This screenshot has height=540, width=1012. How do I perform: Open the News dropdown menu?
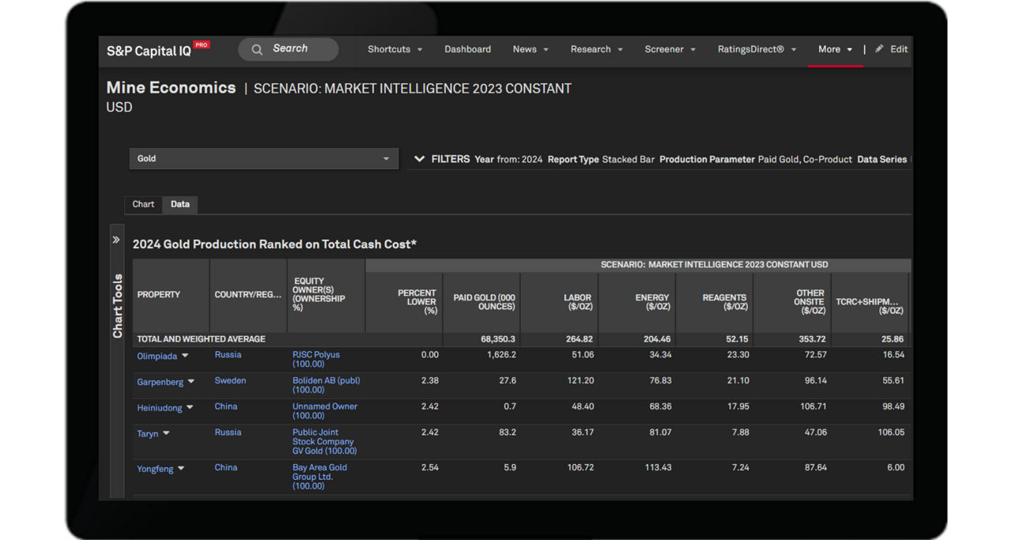(530, 49)
